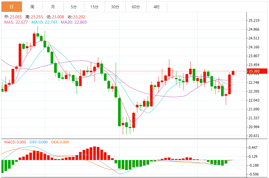
Task: Click the closing price 收:23.202
Action: pos(77,17)
